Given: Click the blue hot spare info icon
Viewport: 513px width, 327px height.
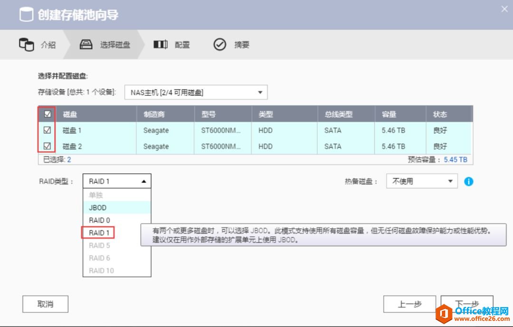Looking at the screenshot, I should (x=468, y=181).
